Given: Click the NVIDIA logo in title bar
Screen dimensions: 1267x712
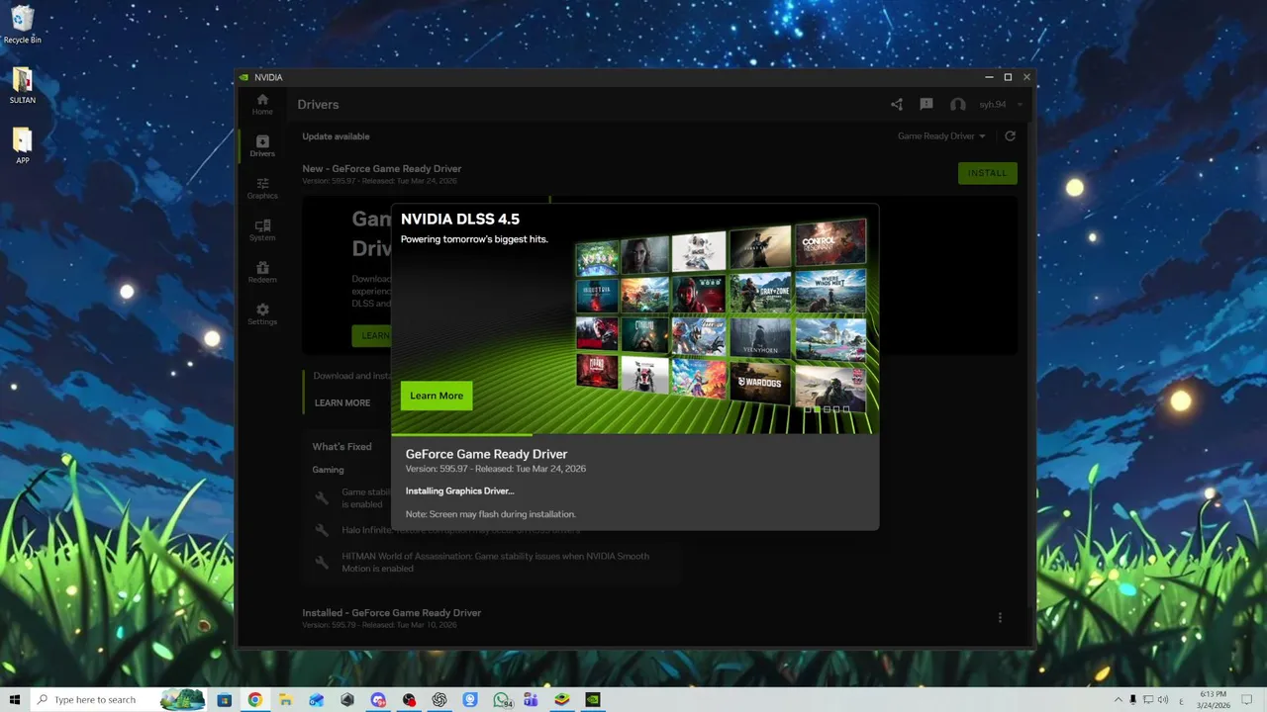Looking at the screenshot, I should coord(244,77).
